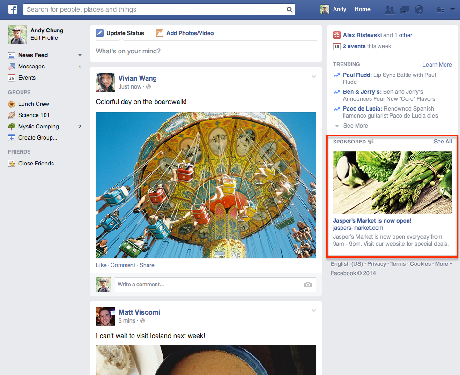The height and width of the screenshot is (375, 460).
Task: Click the Paul Rudd trending arrow icon
Action: [x=337, y=75]
